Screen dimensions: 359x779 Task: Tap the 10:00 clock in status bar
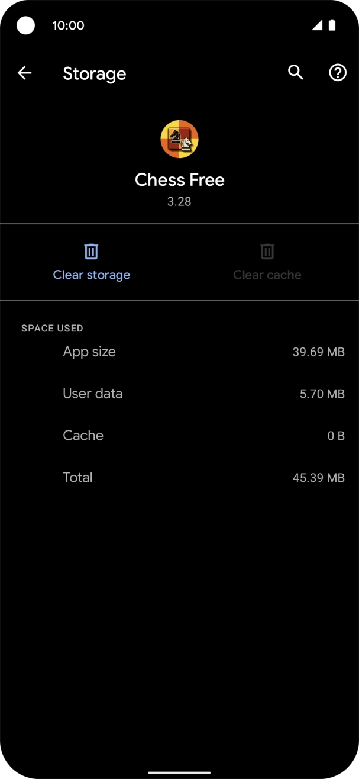click(68, 25)
